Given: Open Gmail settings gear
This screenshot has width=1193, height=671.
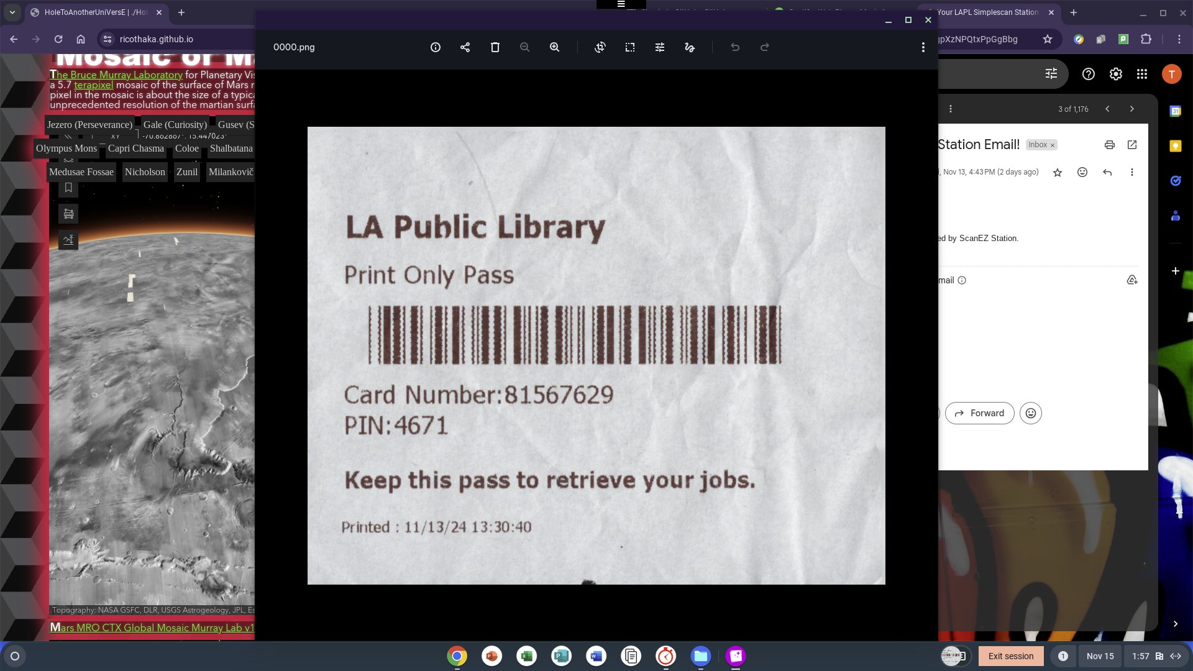Looking at the screenshot, I should [x=1116, y=74].
